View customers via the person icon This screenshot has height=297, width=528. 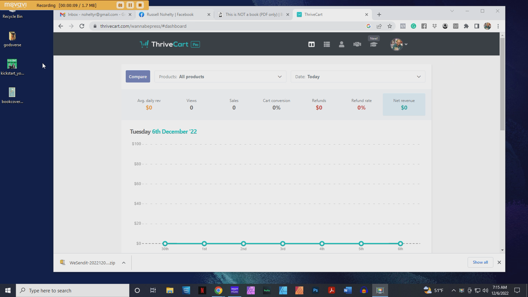pos(342,44)
